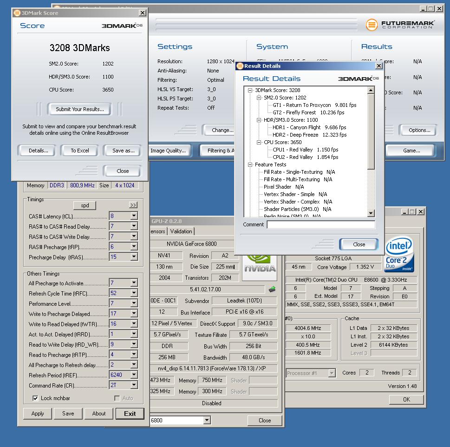Click the Result Details scrollbar thumb
450x447 pixels.
pos(371,131)
